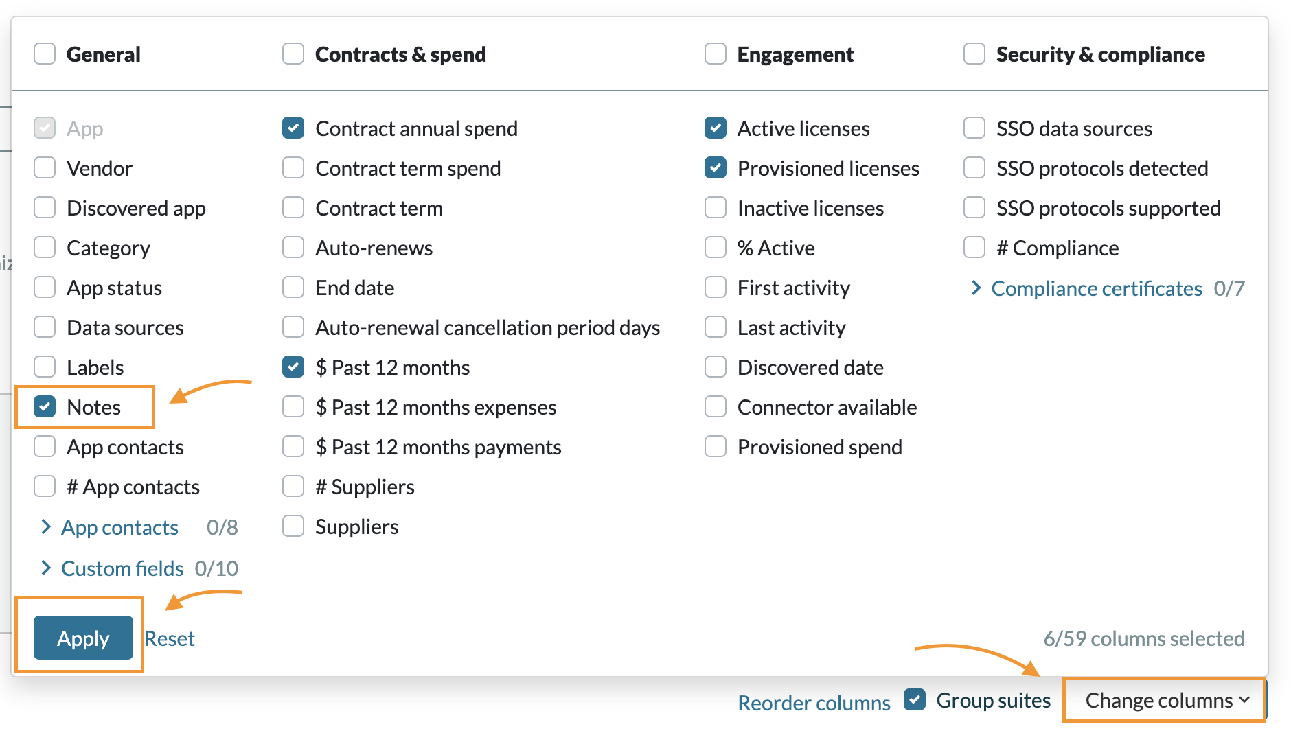This screenshot has height=731, width=1291.
Task: Uncheck the Notes column
Action: tap(44, 406)
